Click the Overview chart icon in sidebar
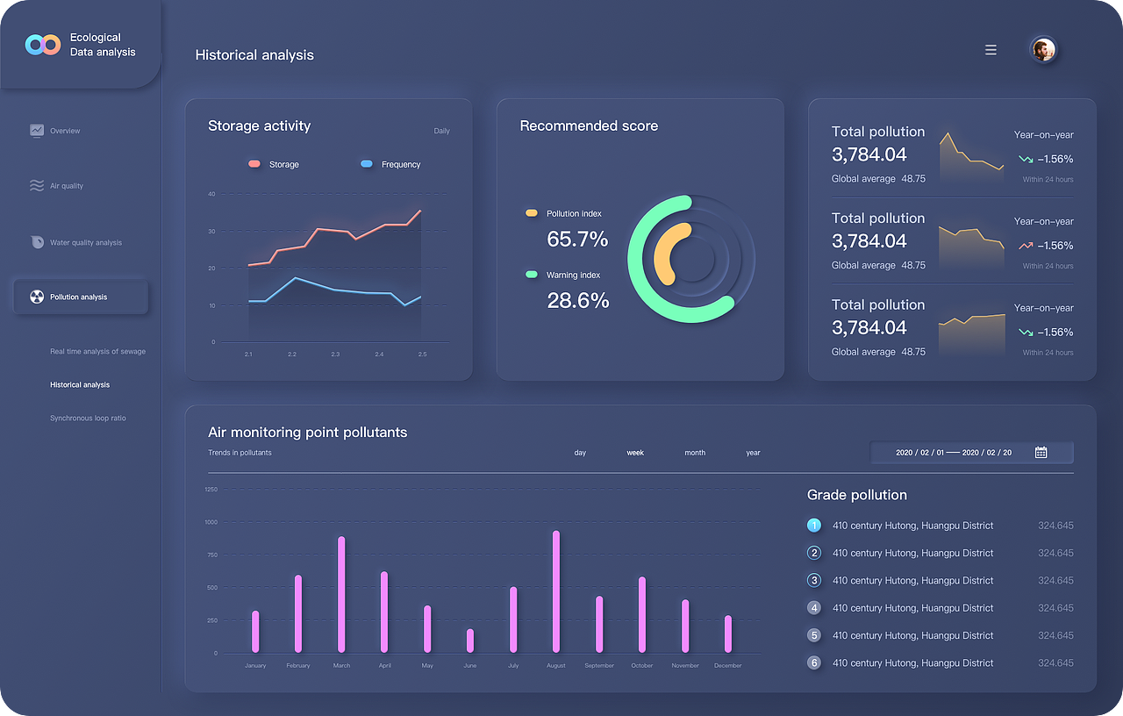The height and width of the screenshot is (716, 1123). pos(37,130)
